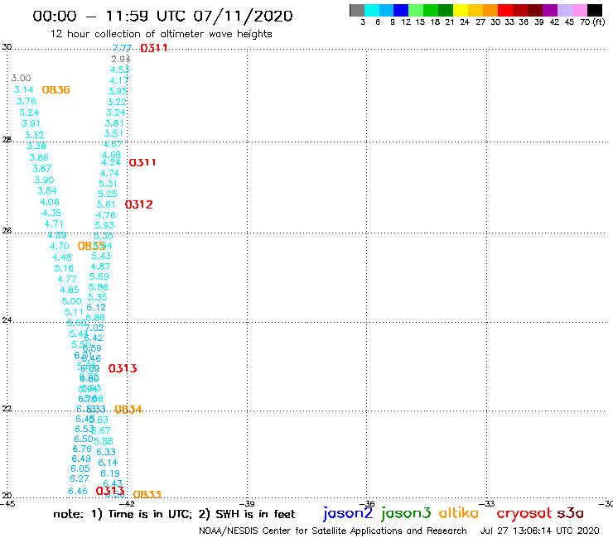Click the wave height value '6.05'
This screenshot has height=538, width=613.
(80, 468)
